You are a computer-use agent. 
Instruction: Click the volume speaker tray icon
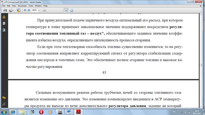[x=186, y=112]
